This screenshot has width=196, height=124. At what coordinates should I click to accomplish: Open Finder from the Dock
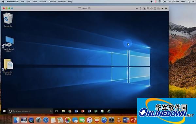pyautogui.click(x=17, y=120)
